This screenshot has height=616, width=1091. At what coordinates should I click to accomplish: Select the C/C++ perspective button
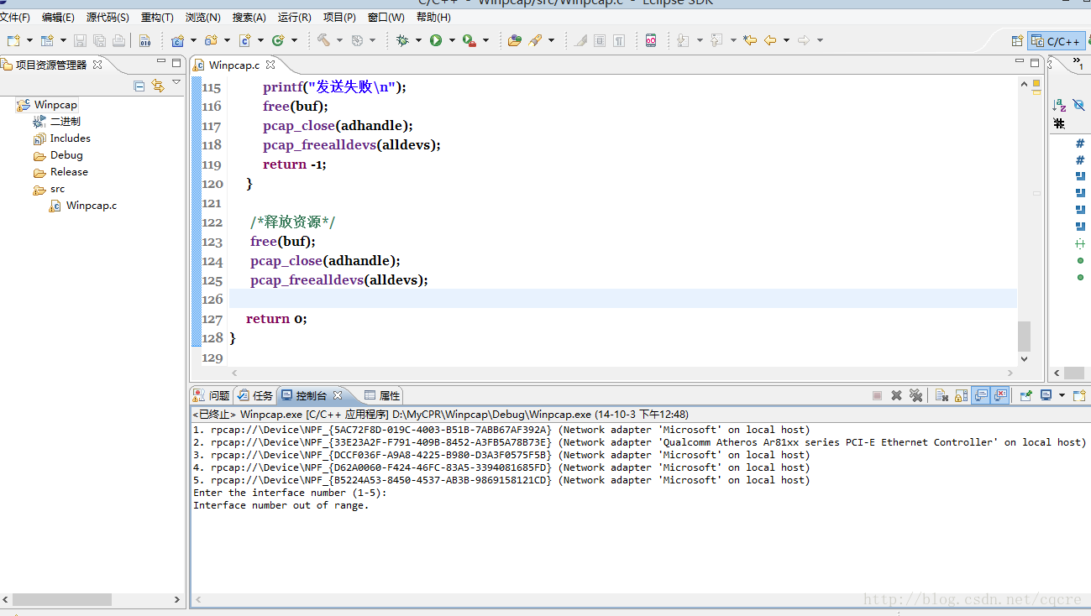coord(1056,41)
